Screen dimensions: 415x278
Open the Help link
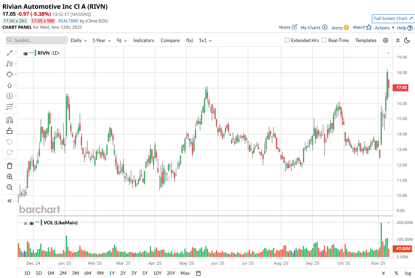(x=405, y=28)
